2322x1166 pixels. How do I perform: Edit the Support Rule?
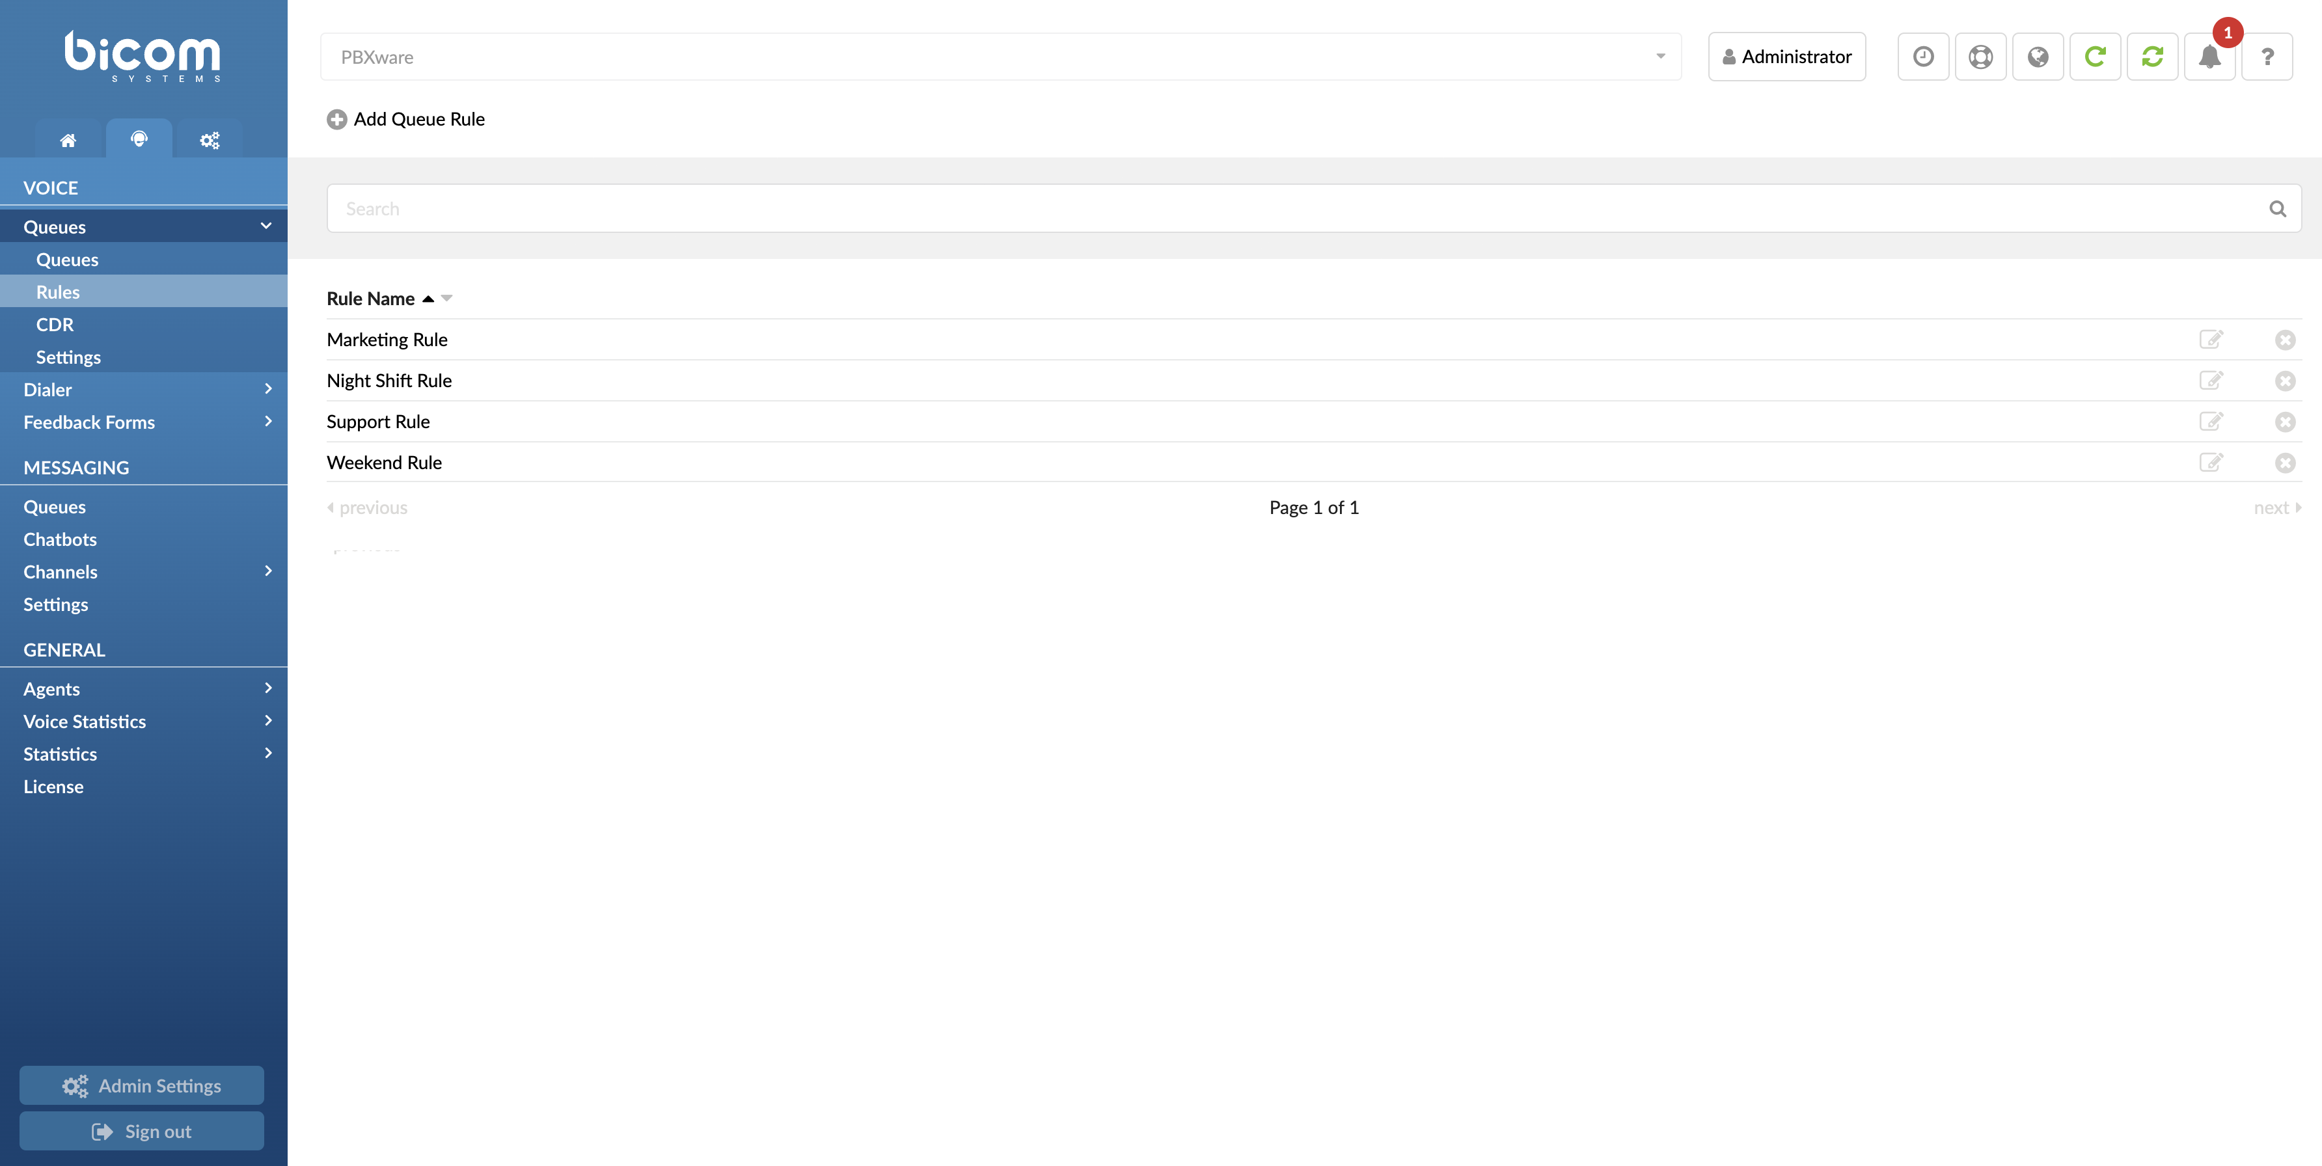tap(2210, 422)
